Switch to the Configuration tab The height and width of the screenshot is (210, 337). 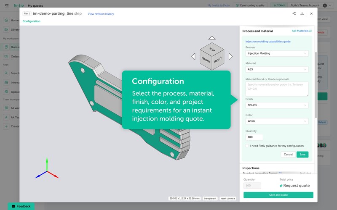pyautogui.click(x=32, y=21)
